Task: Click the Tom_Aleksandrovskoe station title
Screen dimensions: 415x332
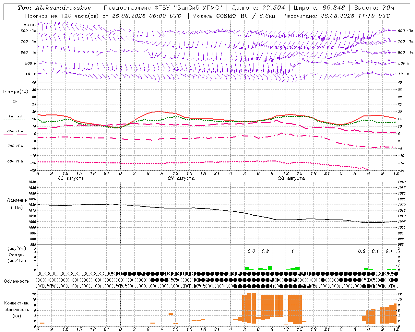Action: pyautogui.click(x=54, y=8)
